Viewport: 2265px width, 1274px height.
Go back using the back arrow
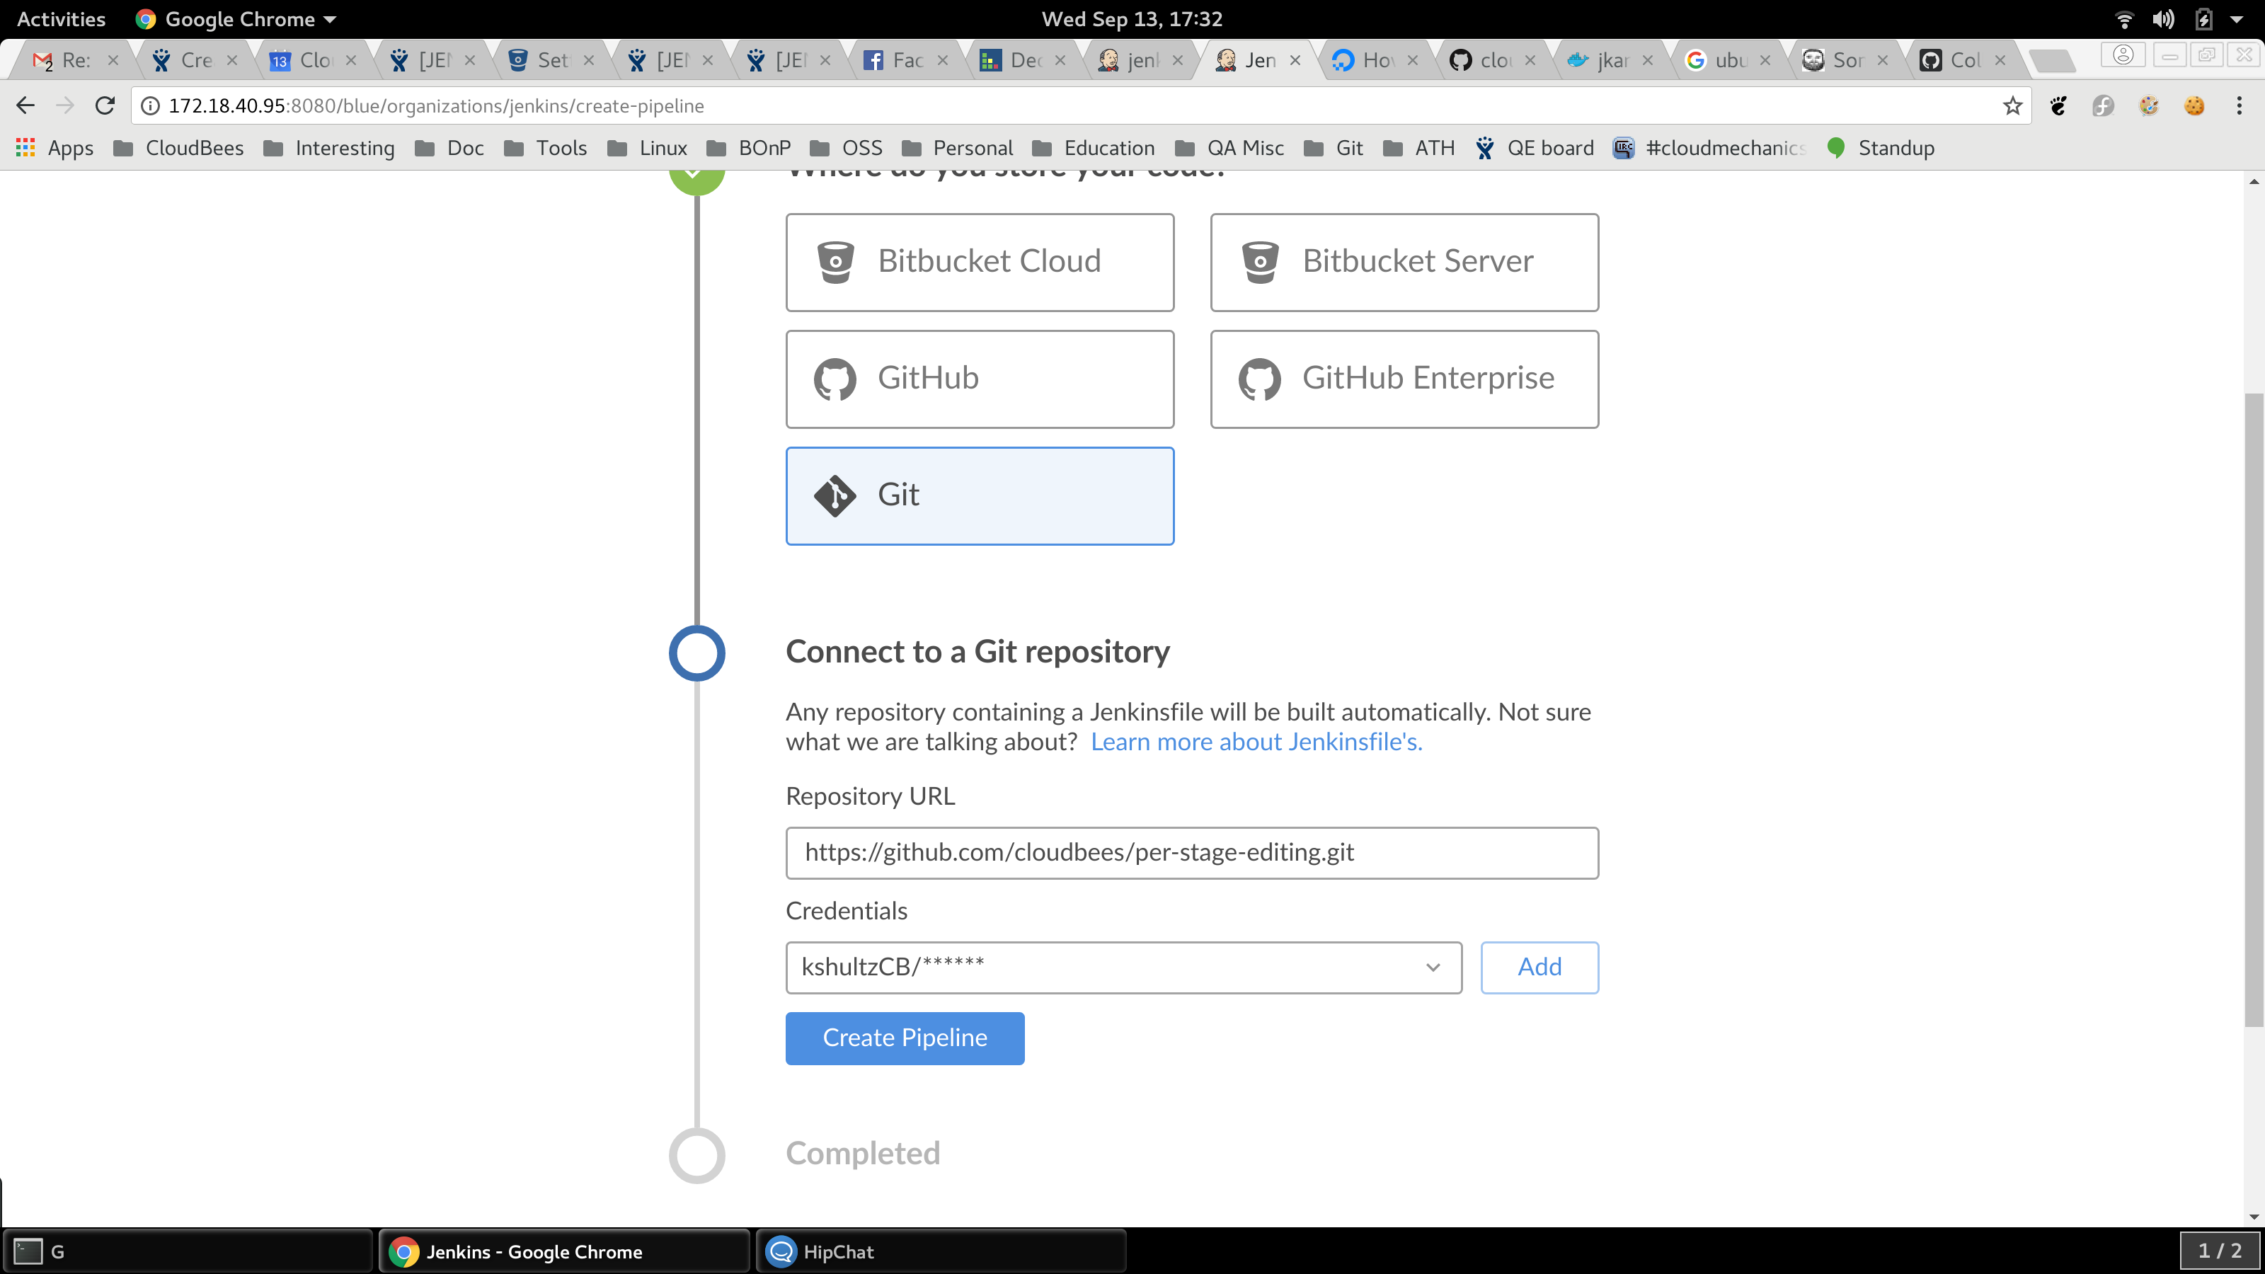[25, 105]
